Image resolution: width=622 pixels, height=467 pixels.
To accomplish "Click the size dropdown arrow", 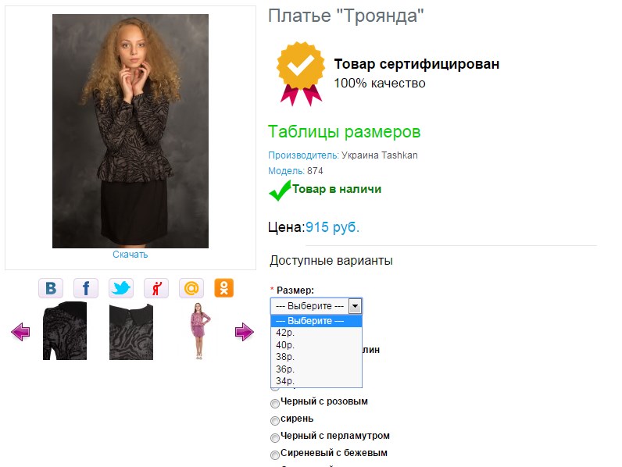I will [x=355, y=306].
